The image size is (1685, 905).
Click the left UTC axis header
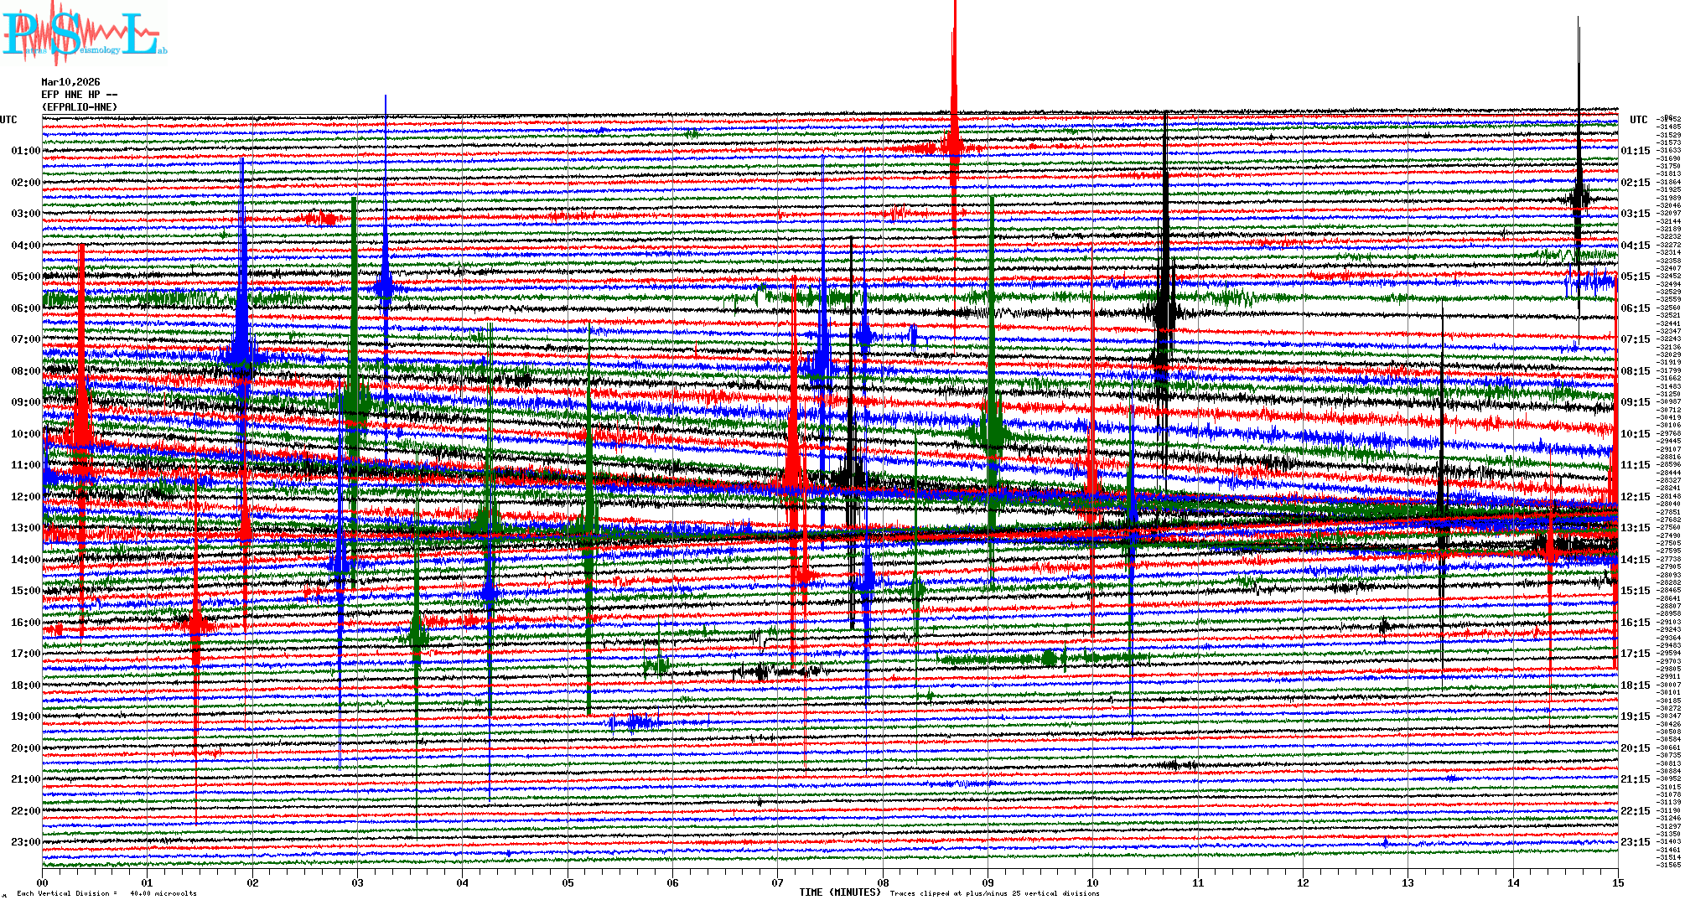coord(8,120)
